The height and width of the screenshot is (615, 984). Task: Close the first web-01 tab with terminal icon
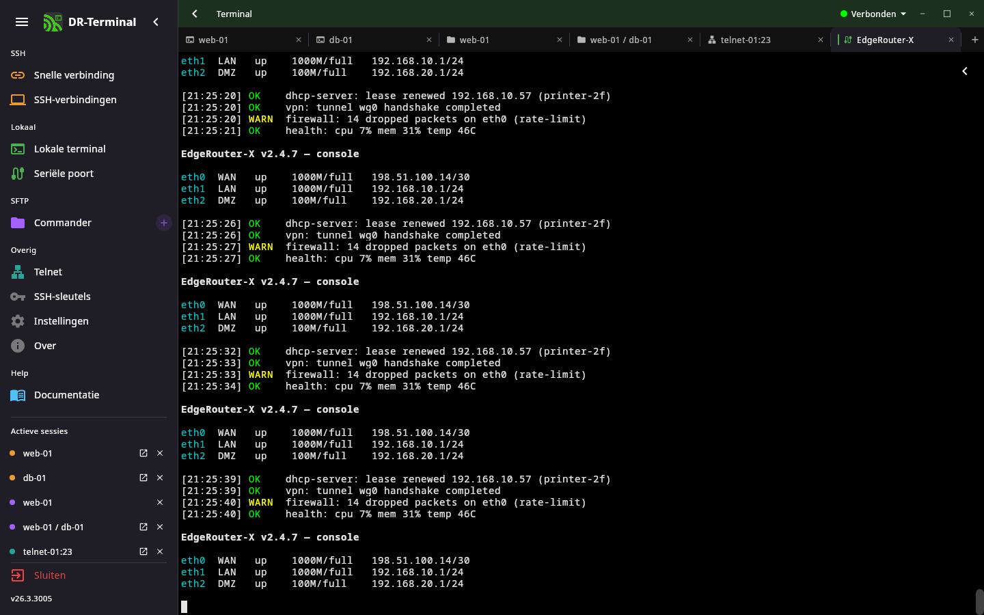pyautogui.click(x=299, y=40)
